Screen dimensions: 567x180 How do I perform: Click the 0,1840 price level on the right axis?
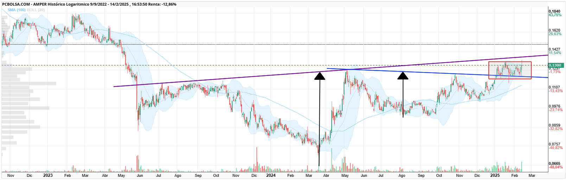click(x=555, y=12)
